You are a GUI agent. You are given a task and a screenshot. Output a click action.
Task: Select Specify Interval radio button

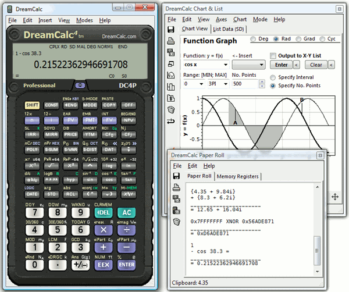(x=273, y=77)
